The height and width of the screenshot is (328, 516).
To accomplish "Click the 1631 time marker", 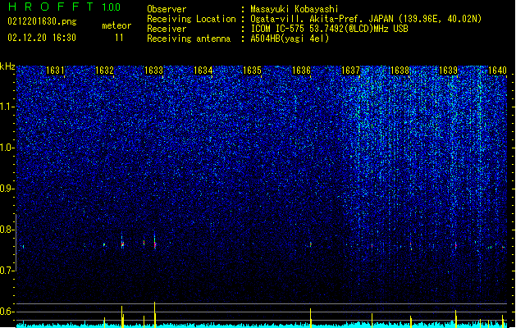I will click(x=55, y=71).
